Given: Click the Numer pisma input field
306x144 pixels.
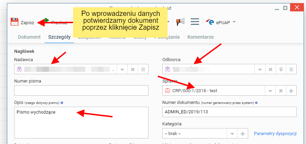Looking at the screenshot, I should coord(81,90).
